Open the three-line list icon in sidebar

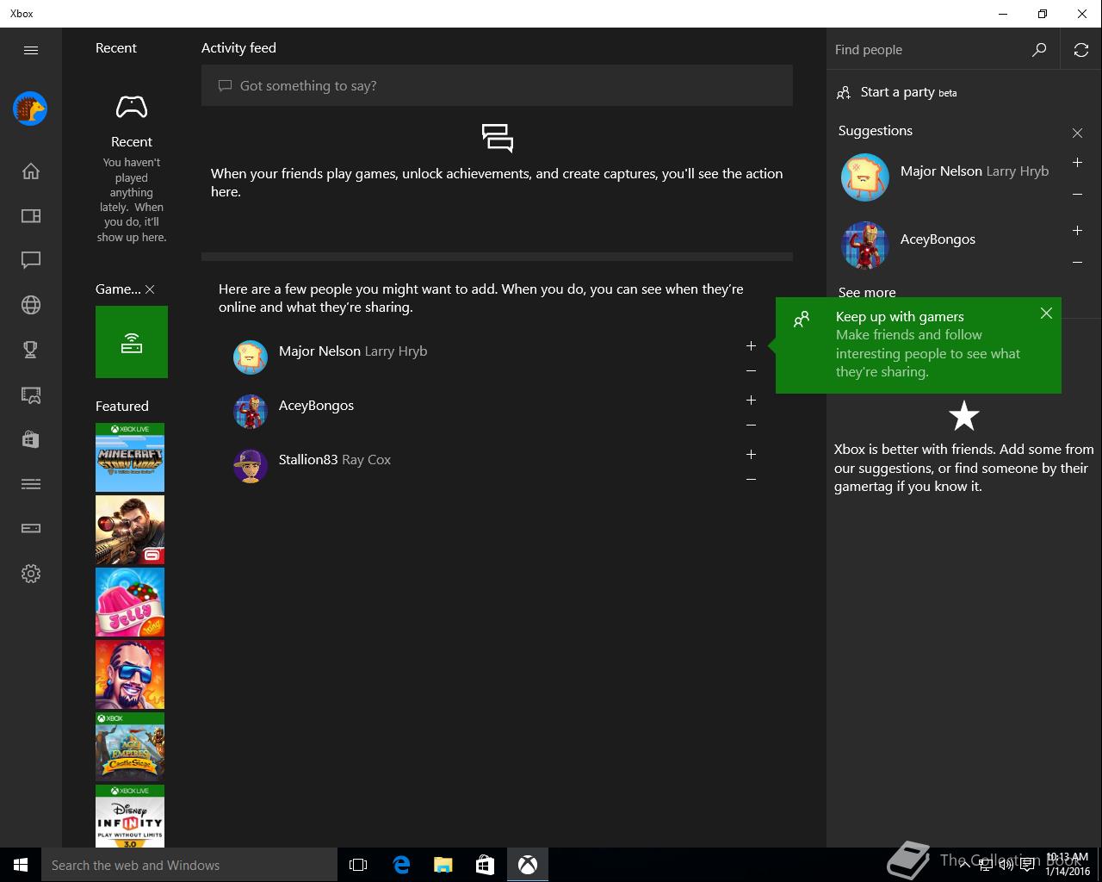coord(31,484)
